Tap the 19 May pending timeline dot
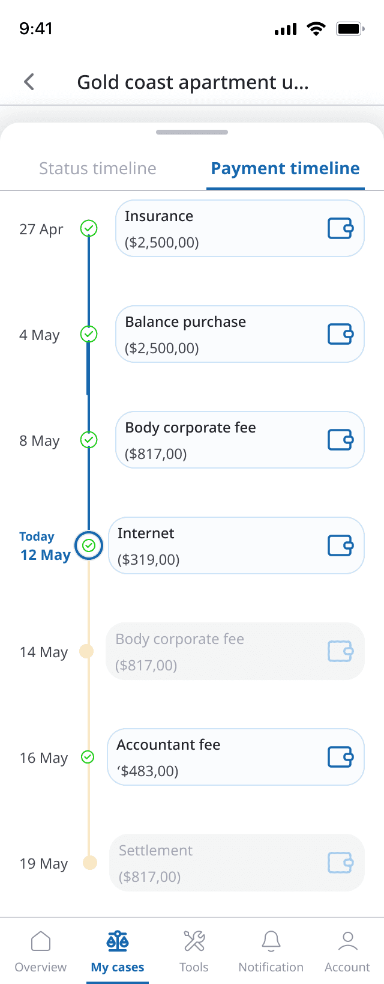Image resolution: width=384 pixels, height=984 pixels. click(x=89, y=863)
